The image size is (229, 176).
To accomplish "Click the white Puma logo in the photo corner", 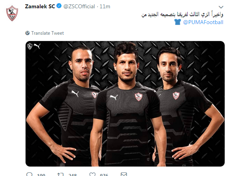I will tap(37, 46).
